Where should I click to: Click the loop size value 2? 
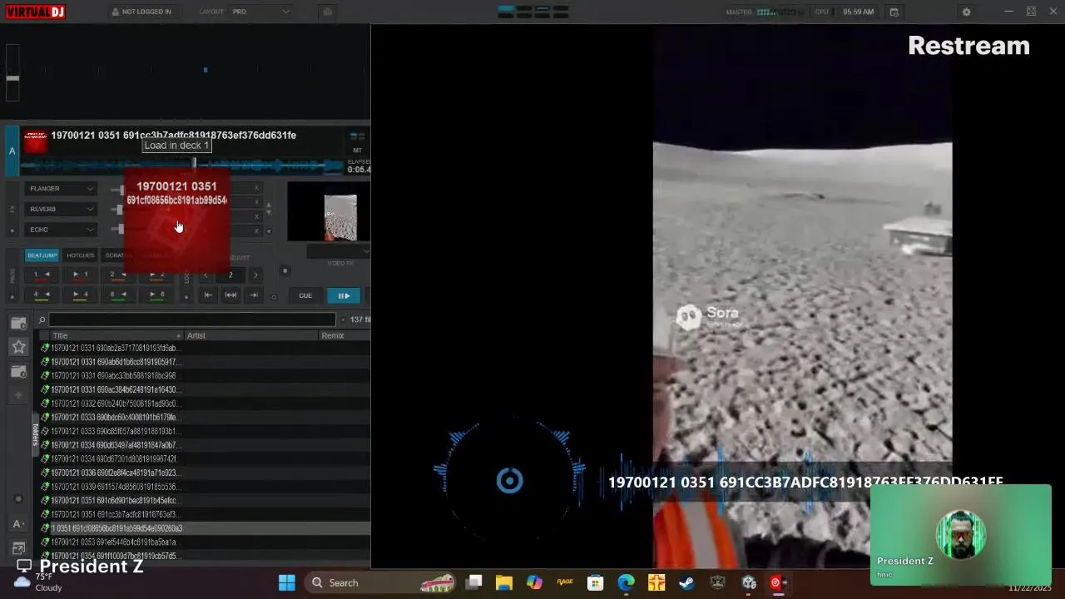coord(230,275)
